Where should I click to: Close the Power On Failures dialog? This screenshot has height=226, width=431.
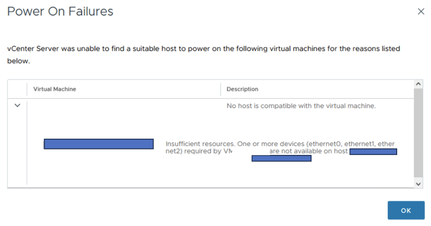[x=421, y=11]
